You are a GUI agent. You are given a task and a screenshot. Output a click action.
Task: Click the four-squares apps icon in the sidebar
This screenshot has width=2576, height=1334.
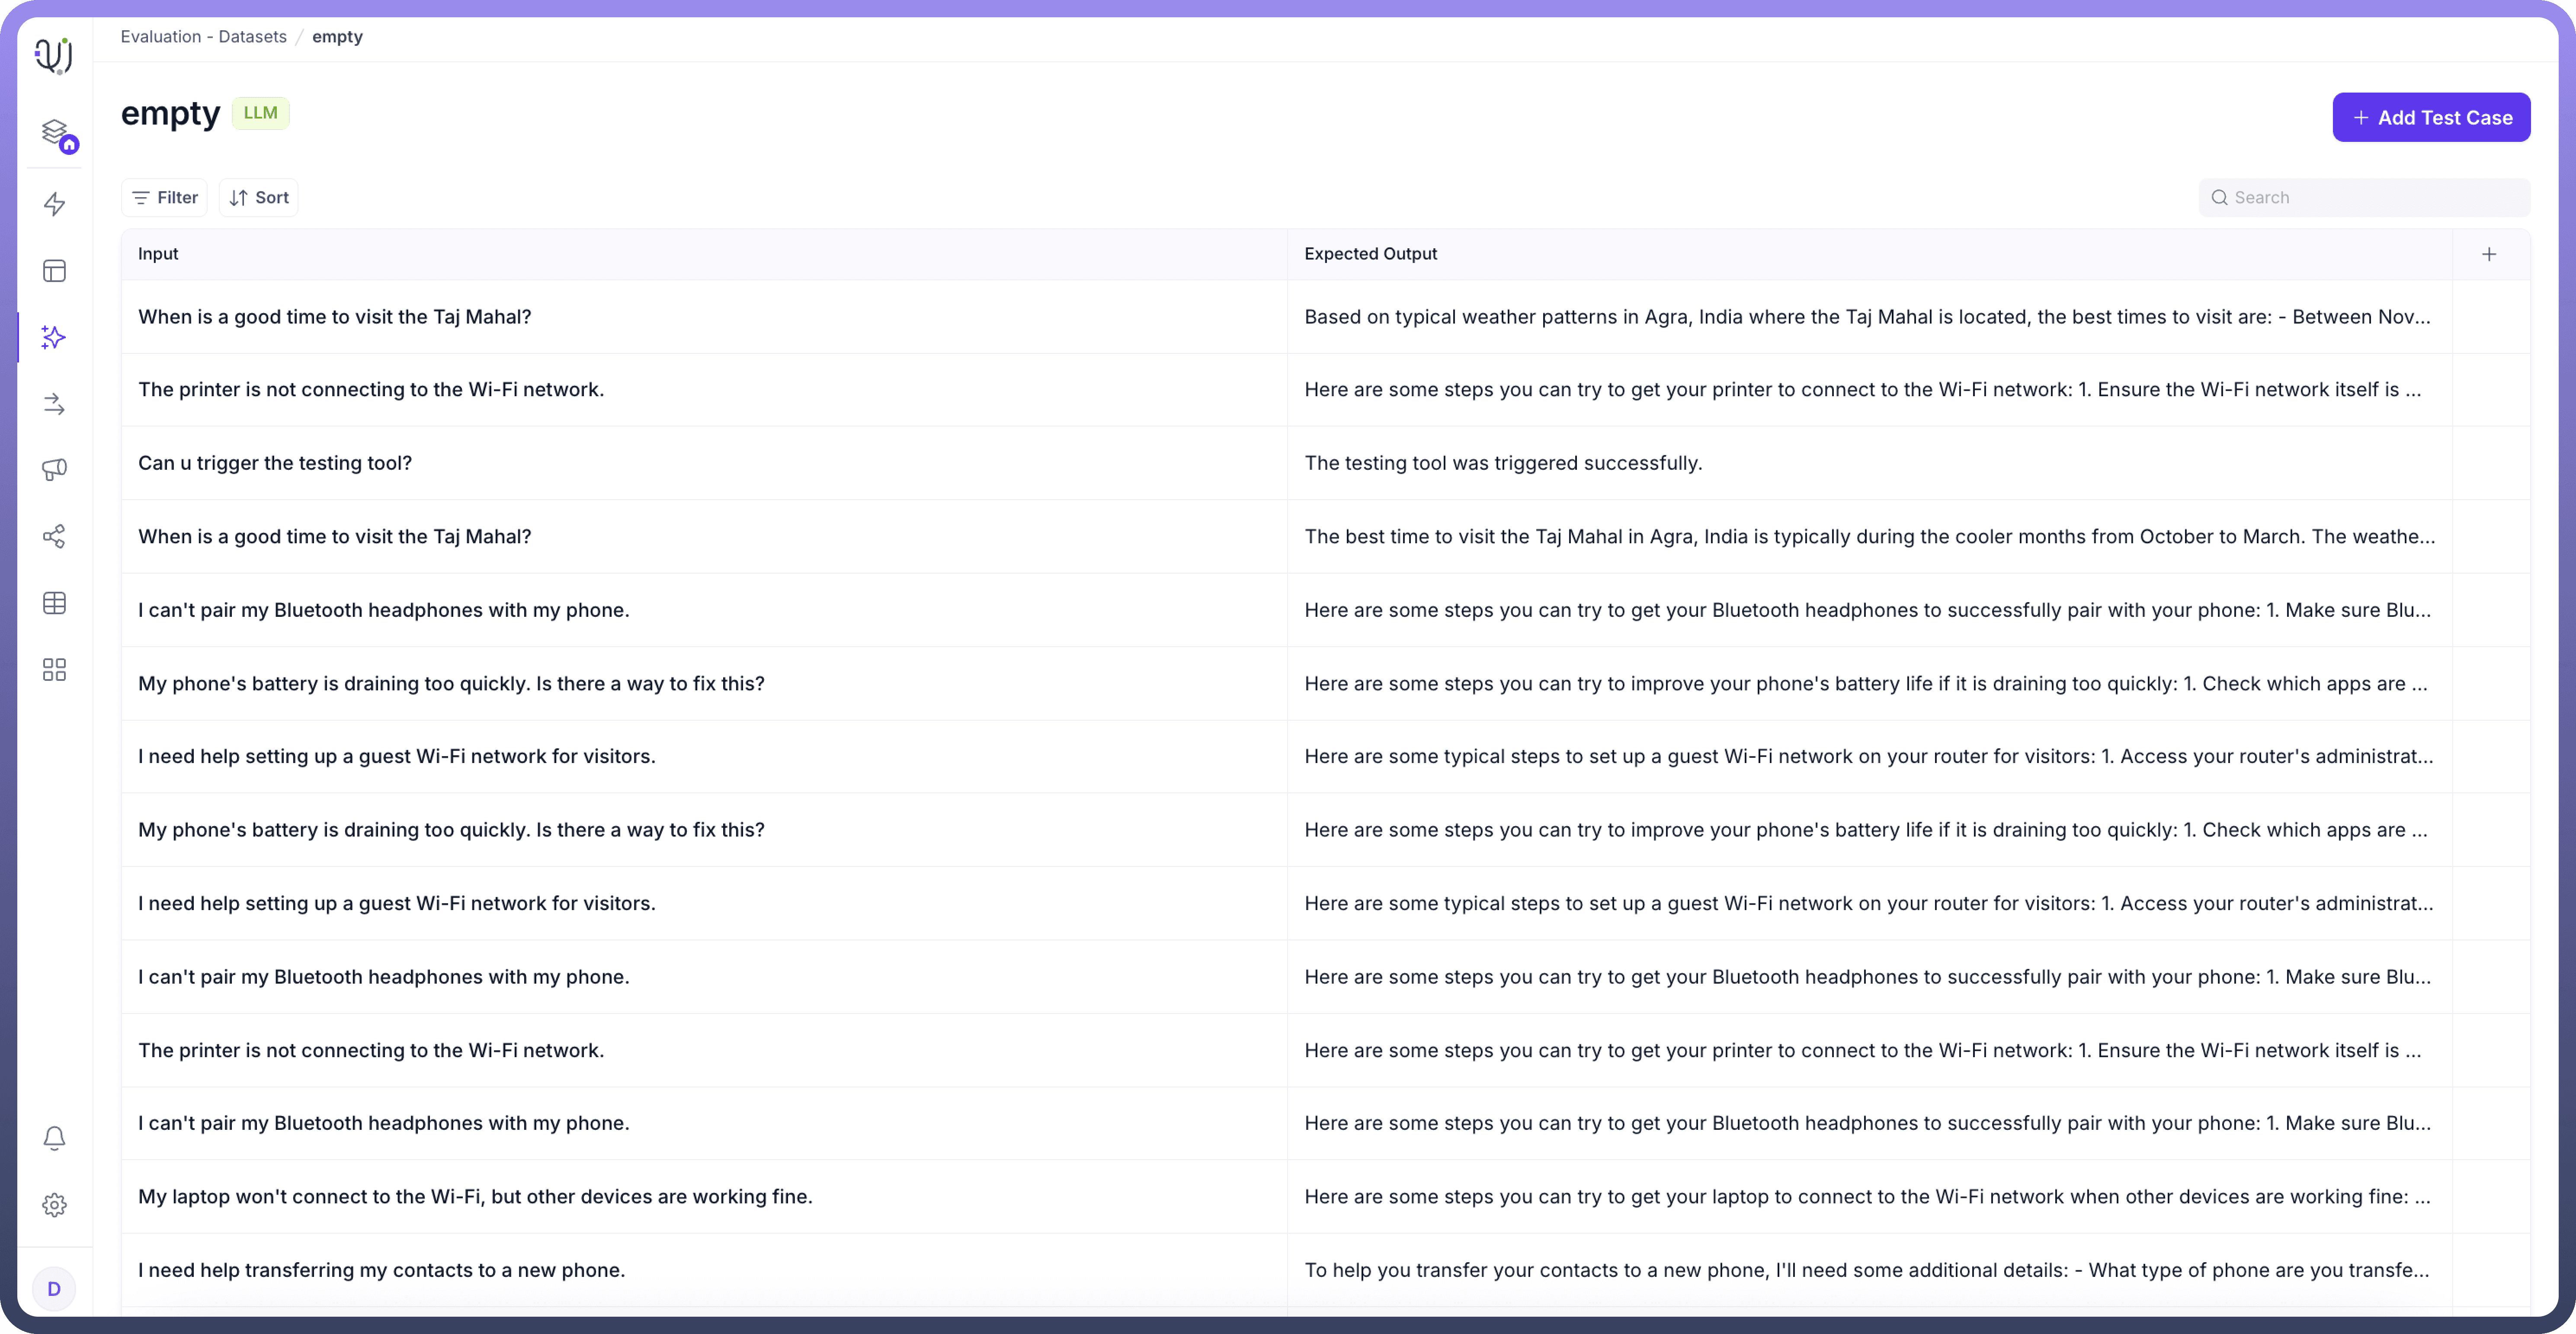pyautogui.click(x=55, y=669)
